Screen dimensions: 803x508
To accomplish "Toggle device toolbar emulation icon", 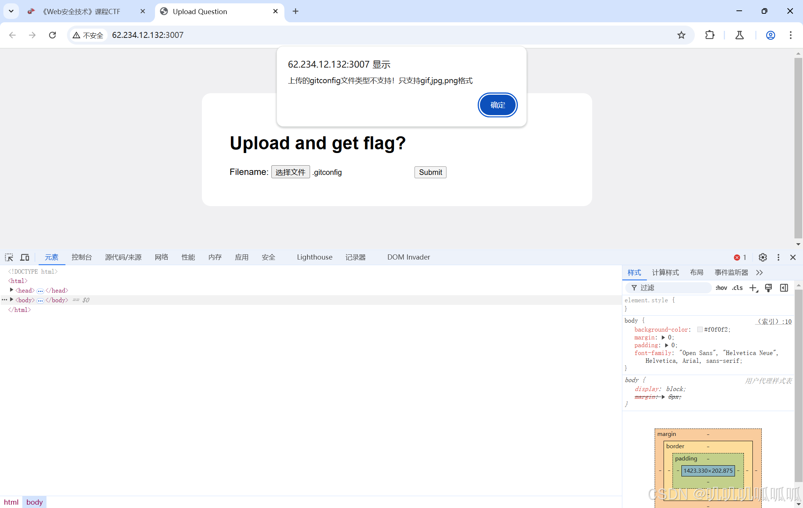I will 25,257.
